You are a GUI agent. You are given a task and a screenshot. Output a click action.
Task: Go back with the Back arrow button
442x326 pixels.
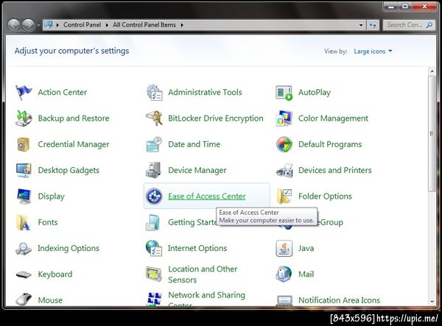(x=13, y=25)
